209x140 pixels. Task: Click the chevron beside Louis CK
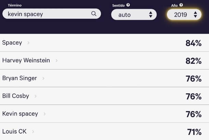(x=33, y=131)
